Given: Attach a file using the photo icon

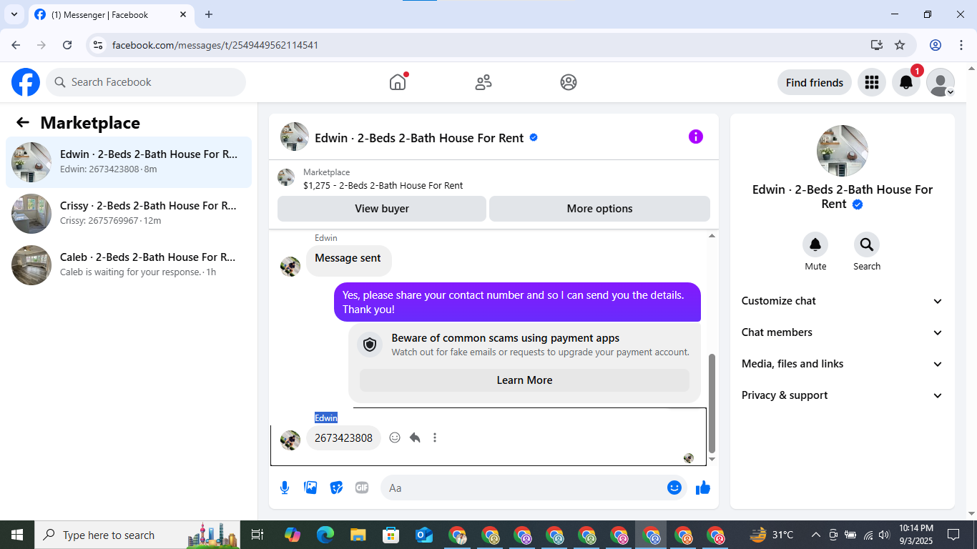Looking at the screenshot, I should 310,488.
